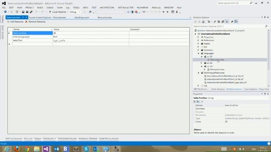The width and height of the screenshot is (271, 152).
Task: Click the Visual Studio taskbar icon
Action: point(46,149)
